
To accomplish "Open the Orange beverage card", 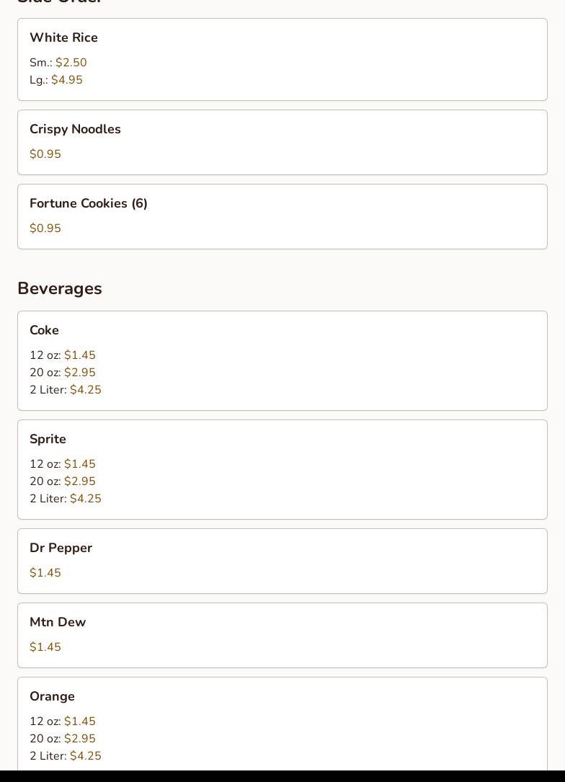I will (282, 724).
